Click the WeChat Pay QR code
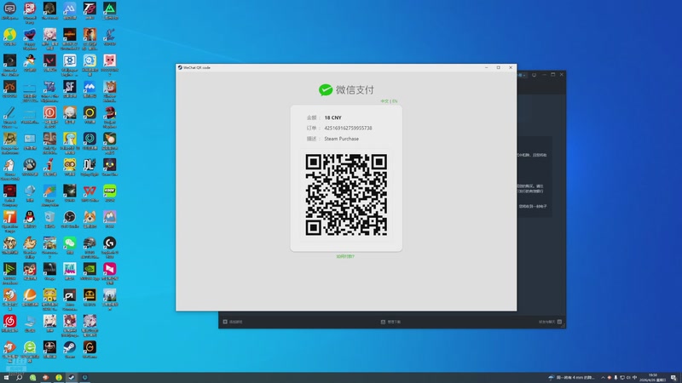This screenshot has height=383, width=682. pyautogui.click(x=346, y=195)
